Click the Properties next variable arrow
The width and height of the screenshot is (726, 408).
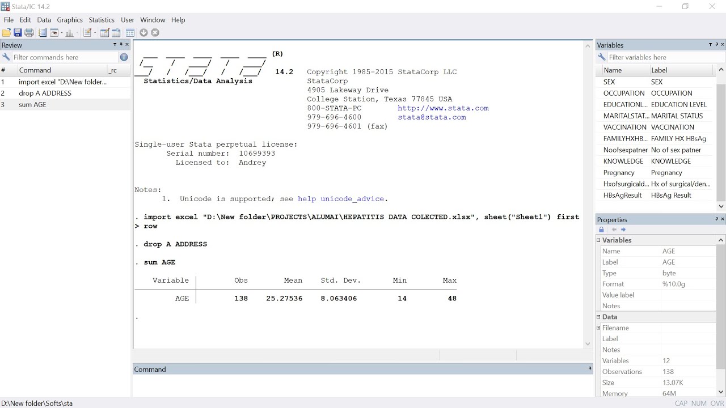tap(623, 229)
